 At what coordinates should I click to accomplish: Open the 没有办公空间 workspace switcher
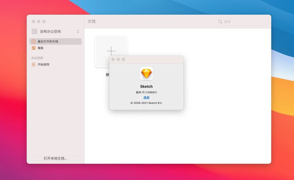(x=55, y=31)
